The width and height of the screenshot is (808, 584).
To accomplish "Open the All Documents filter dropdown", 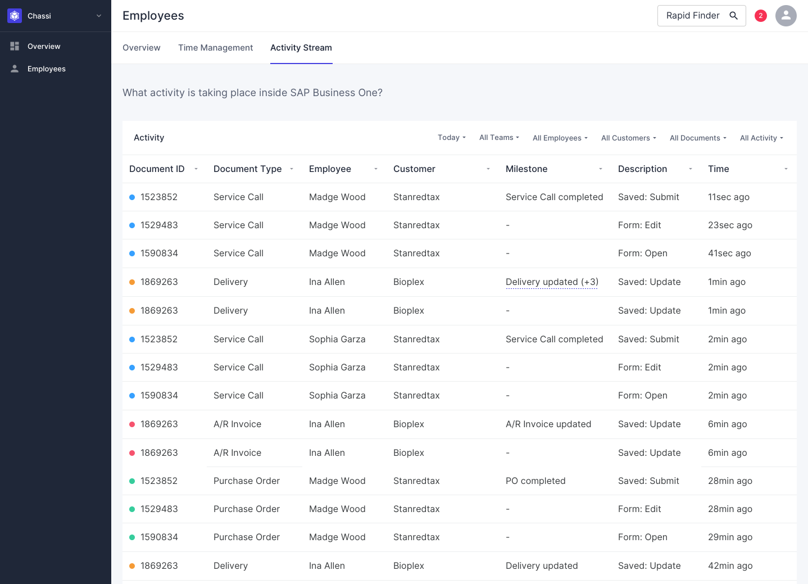I will pos(698,138).
